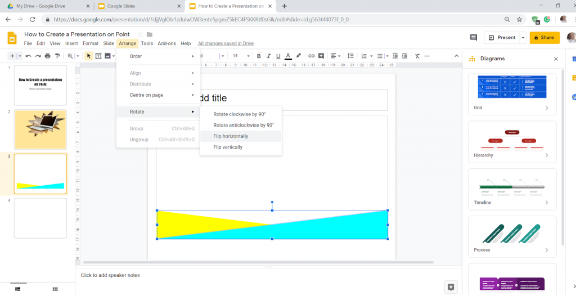Click the Undo arrow in the toolbar
Image resolution: width=576 pixels, height=295 pixels.
(x=28, y=56)
